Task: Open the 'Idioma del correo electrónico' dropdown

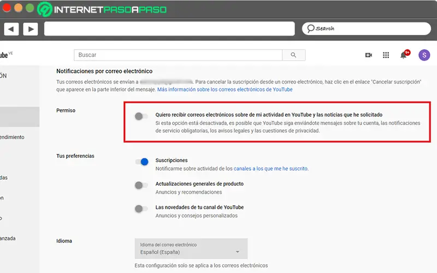Action: [x=191, y=248]
